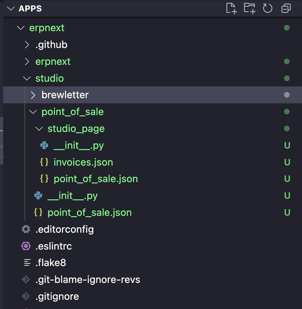The width and height of the screenshot is (302, 309).
Task: Open point_of_sale.json inside studio_page
Action: pos(96,179)
